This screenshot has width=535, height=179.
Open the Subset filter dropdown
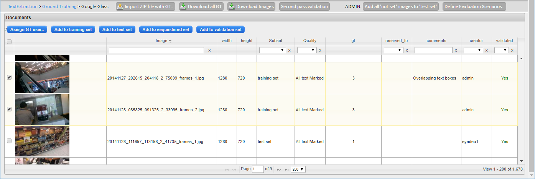click(272, 50)
